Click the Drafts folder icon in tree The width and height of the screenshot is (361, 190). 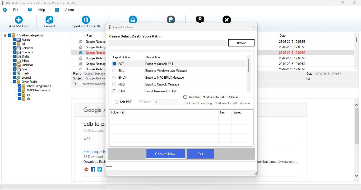19,56
